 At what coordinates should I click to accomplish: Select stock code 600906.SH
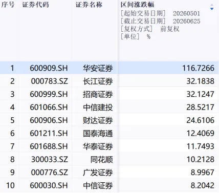click(49, 120)
